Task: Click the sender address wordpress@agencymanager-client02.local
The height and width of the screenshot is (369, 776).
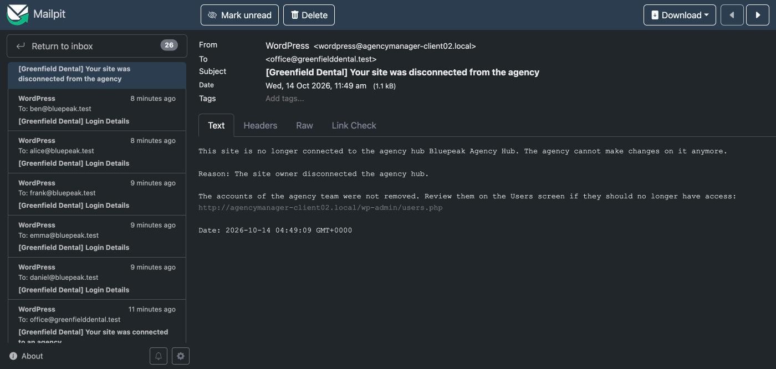Action: [x=395, y=47]
